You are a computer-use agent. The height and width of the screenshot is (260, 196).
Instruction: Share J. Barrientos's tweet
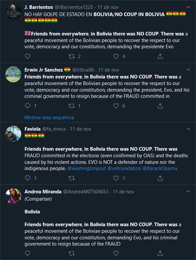click(160, 56)
